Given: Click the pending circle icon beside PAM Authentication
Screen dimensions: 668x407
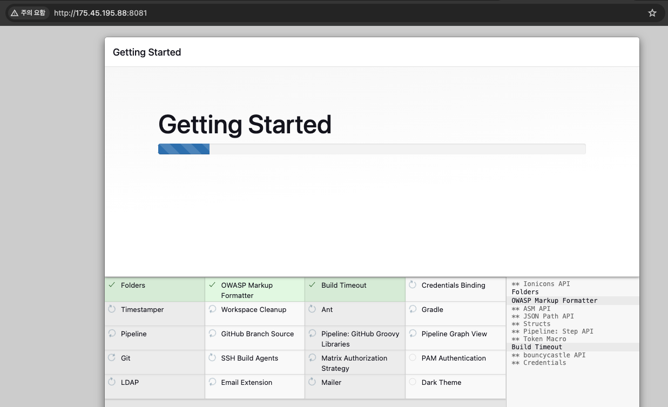Looking at the screenshot, I should pyautogui.click(x=413, y=357).
